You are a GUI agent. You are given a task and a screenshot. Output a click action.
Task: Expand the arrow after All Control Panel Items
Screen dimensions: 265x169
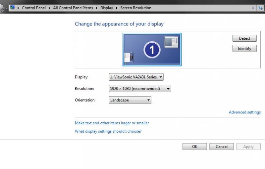click(x=97, y=8)
